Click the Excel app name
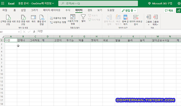The height and width of the screenshot is (106, 181). (x=11, y=4)
